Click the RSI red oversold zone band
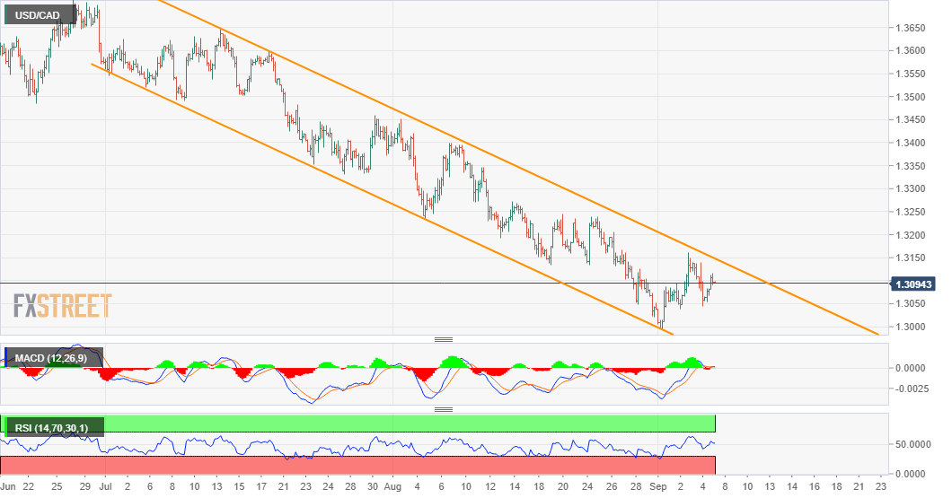The image size is (952, 498). [x=359, y=465]
